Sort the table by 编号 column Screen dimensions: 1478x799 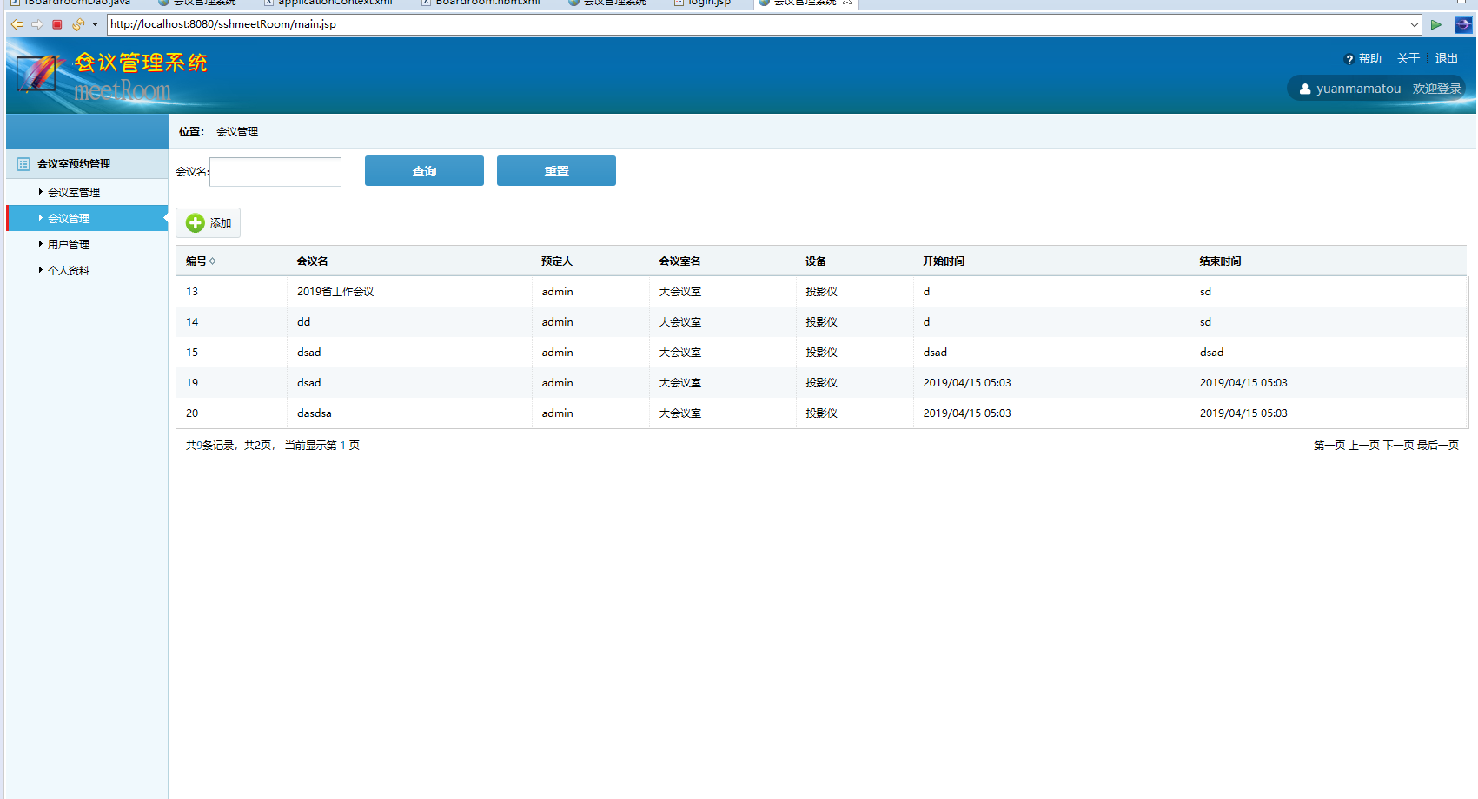(x=201, y=261)
